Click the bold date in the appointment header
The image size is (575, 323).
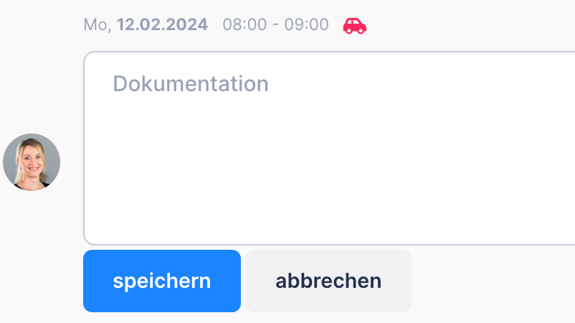click(162, 24)
